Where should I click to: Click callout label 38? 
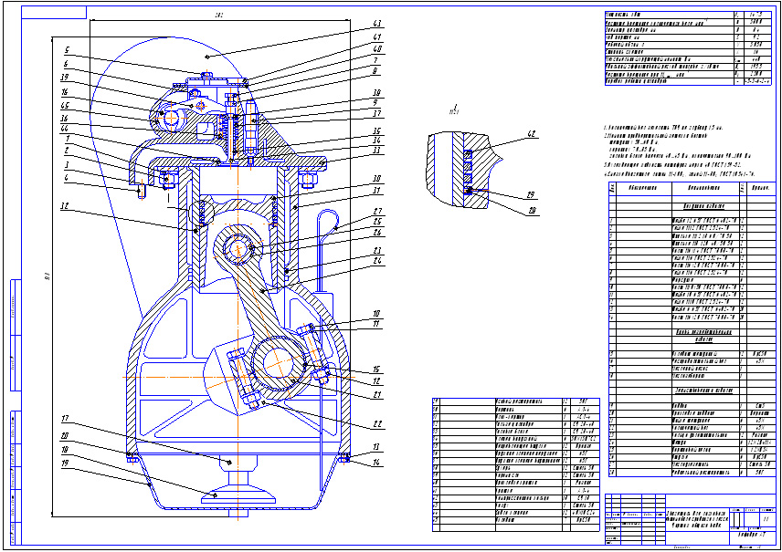[377, 93]
